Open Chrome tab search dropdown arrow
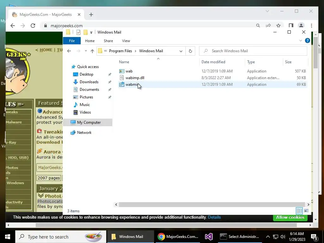The image size is (324, 243). (x=267, y=11)
